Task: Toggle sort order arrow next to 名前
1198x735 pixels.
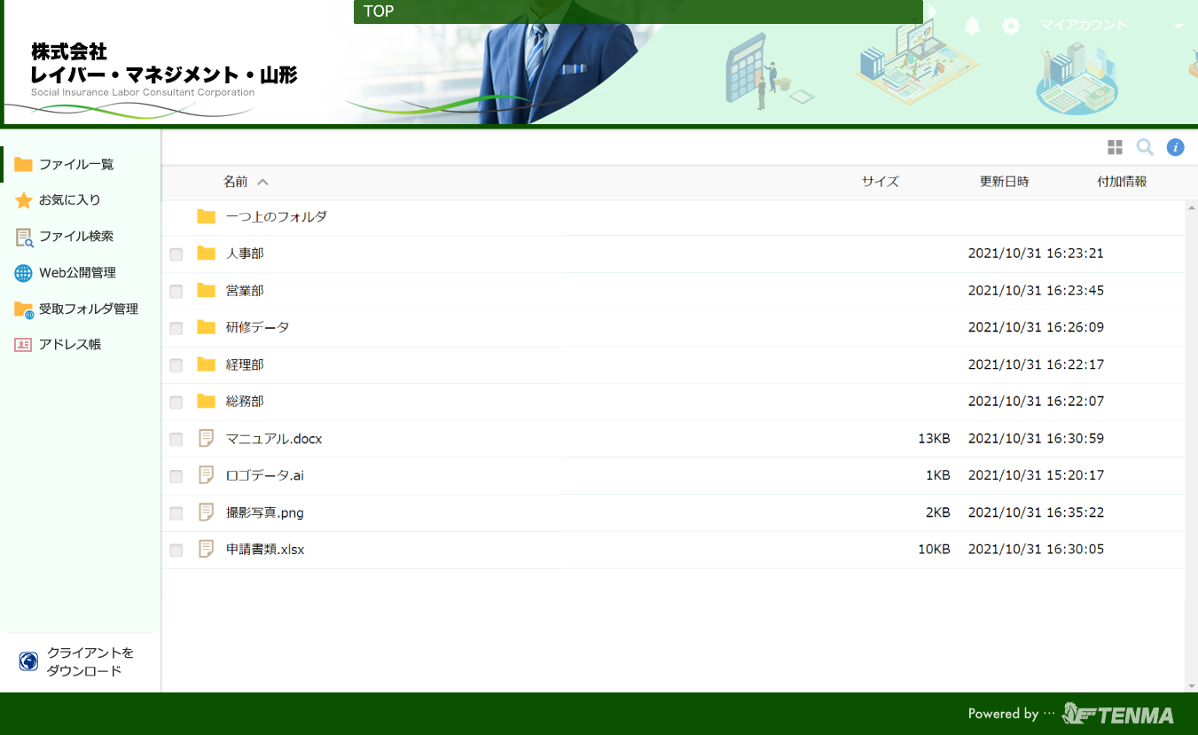Action: pyautogui.click(x=262, y=182)
